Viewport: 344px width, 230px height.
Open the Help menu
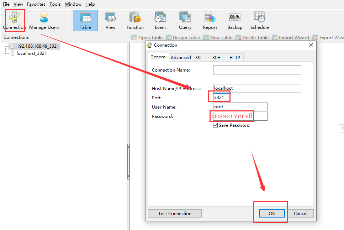90,4
